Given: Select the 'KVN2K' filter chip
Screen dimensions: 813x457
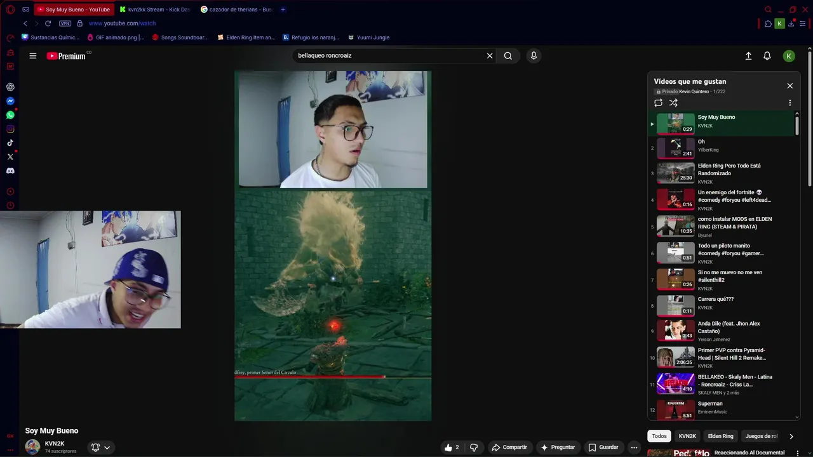Looking at the screenshot, I should 687,436.
